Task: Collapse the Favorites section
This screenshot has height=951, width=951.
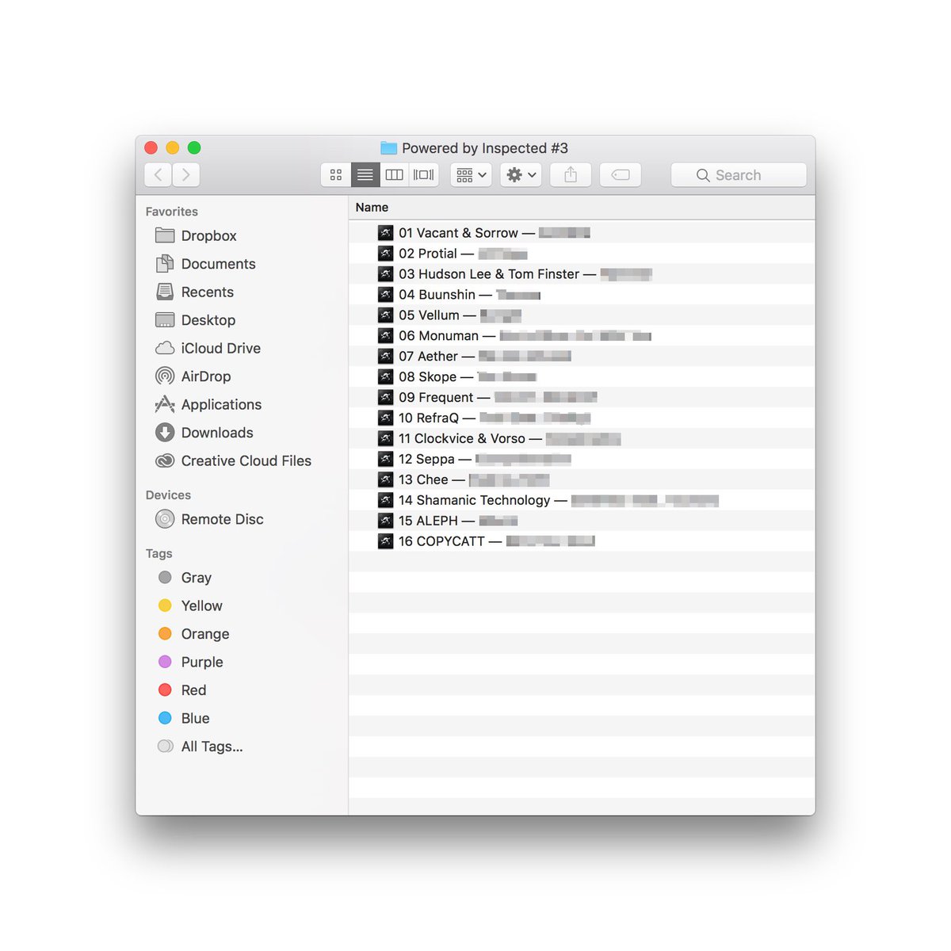Action: (171, 211)
